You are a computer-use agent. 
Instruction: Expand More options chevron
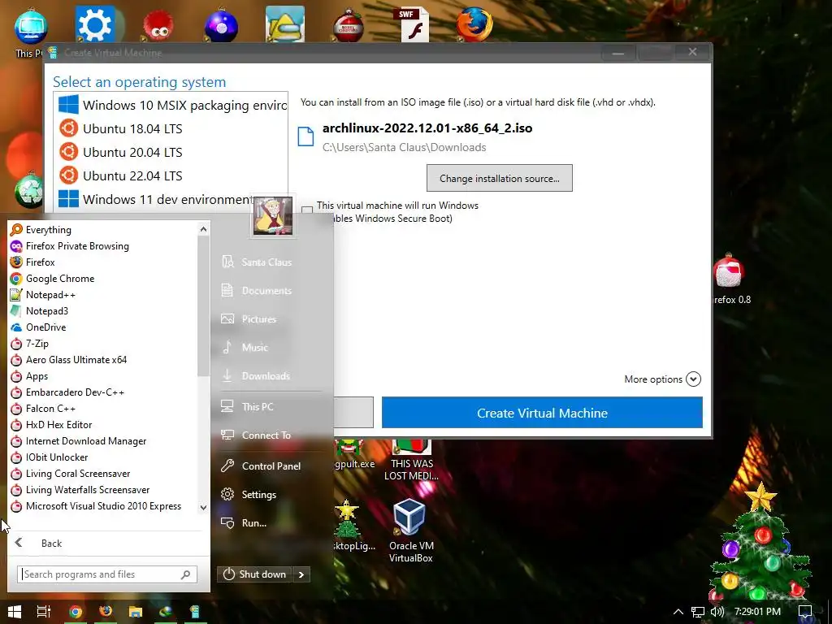(693, 379)
